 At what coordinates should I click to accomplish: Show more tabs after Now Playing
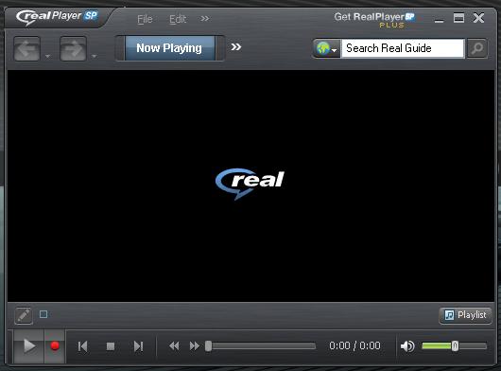235,47
